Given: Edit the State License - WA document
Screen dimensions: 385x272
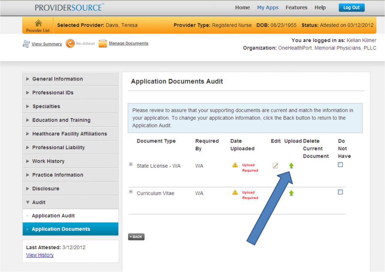Looking at the screenshot, I should [275, 166].
